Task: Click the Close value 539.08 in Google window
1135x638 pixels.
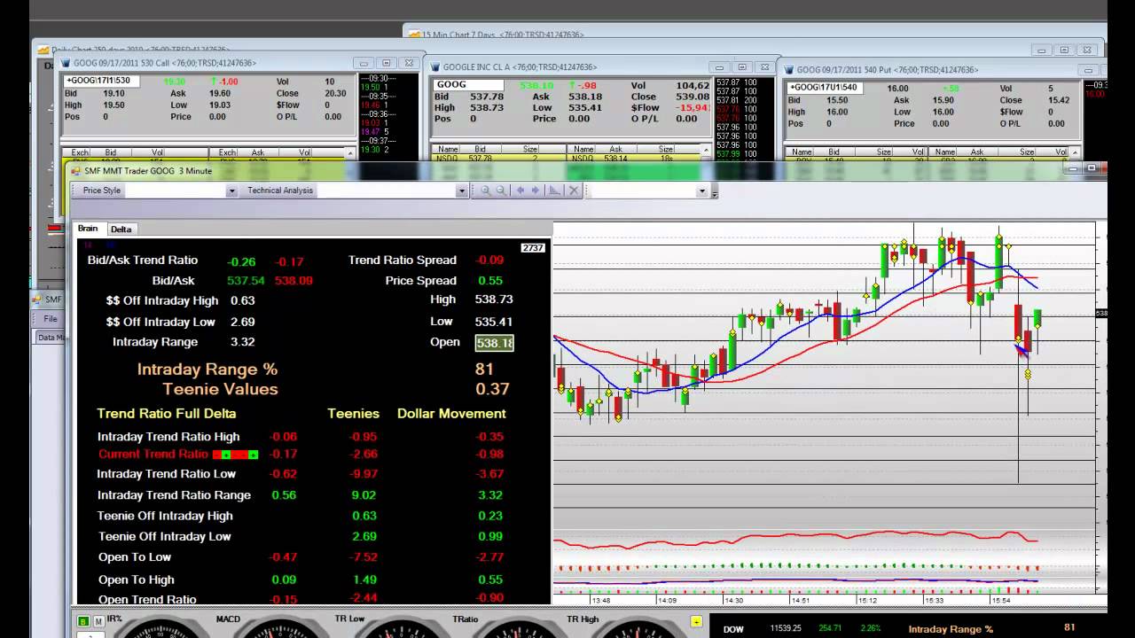Action: [693, 97]
